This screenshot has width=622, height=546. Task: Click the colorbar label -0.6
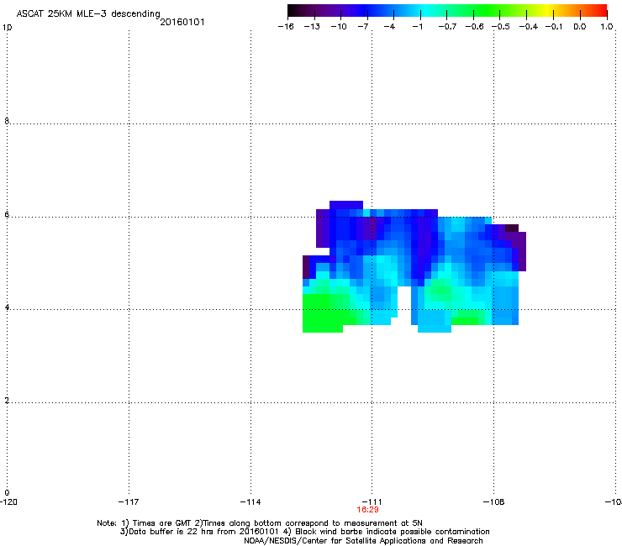point(474,27)
